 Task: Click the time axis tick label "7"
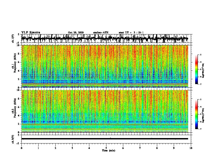coord(140,148)
